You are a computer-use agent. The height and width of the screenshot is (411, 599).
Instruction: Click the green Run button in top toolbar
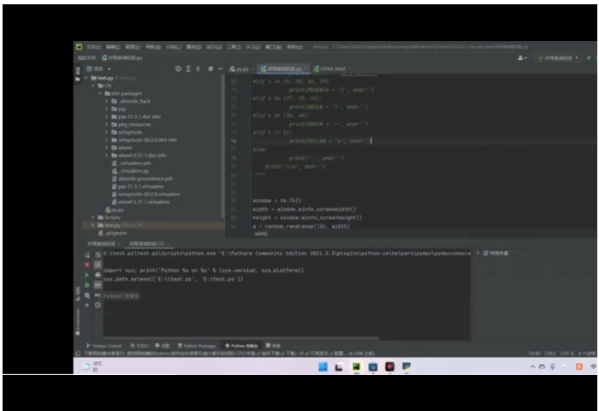point(590,57)
